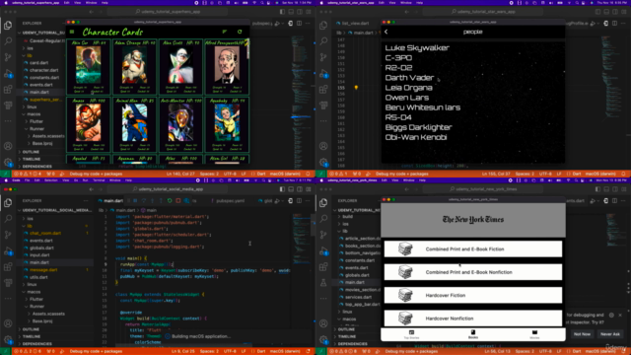Open the Hardcover Fiction list row

click(473, 296)
